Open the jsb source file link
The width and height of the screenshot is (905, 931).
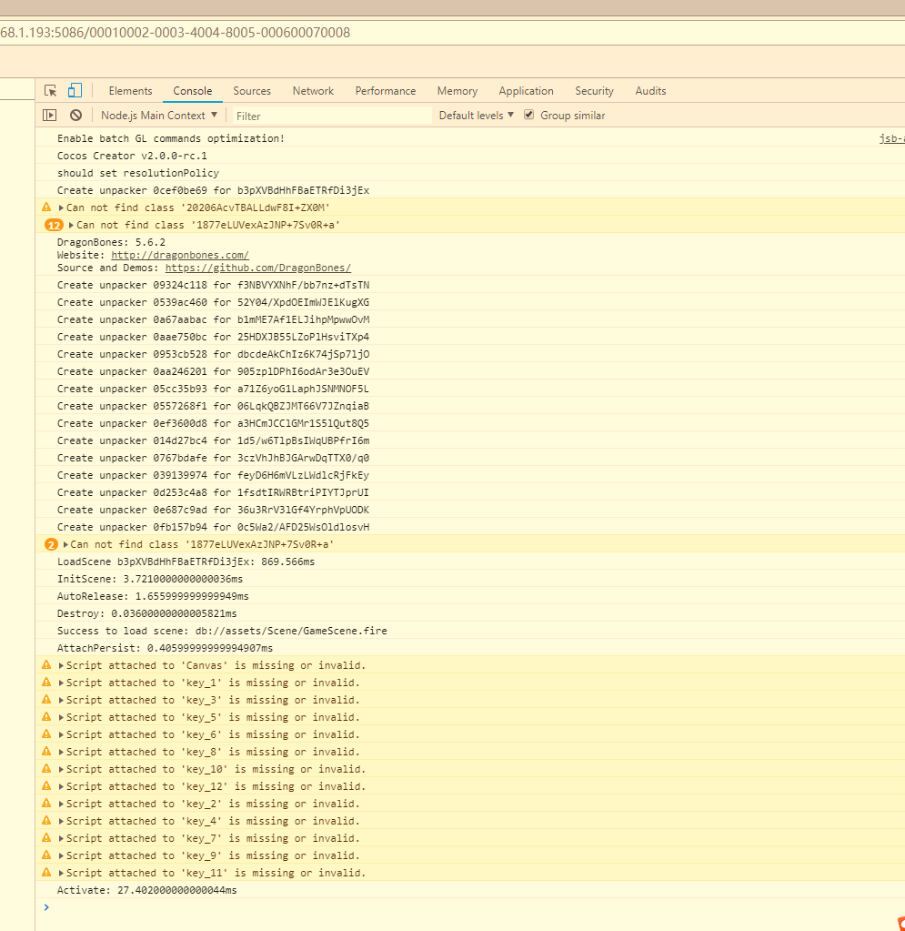click(x=891, y=138)
